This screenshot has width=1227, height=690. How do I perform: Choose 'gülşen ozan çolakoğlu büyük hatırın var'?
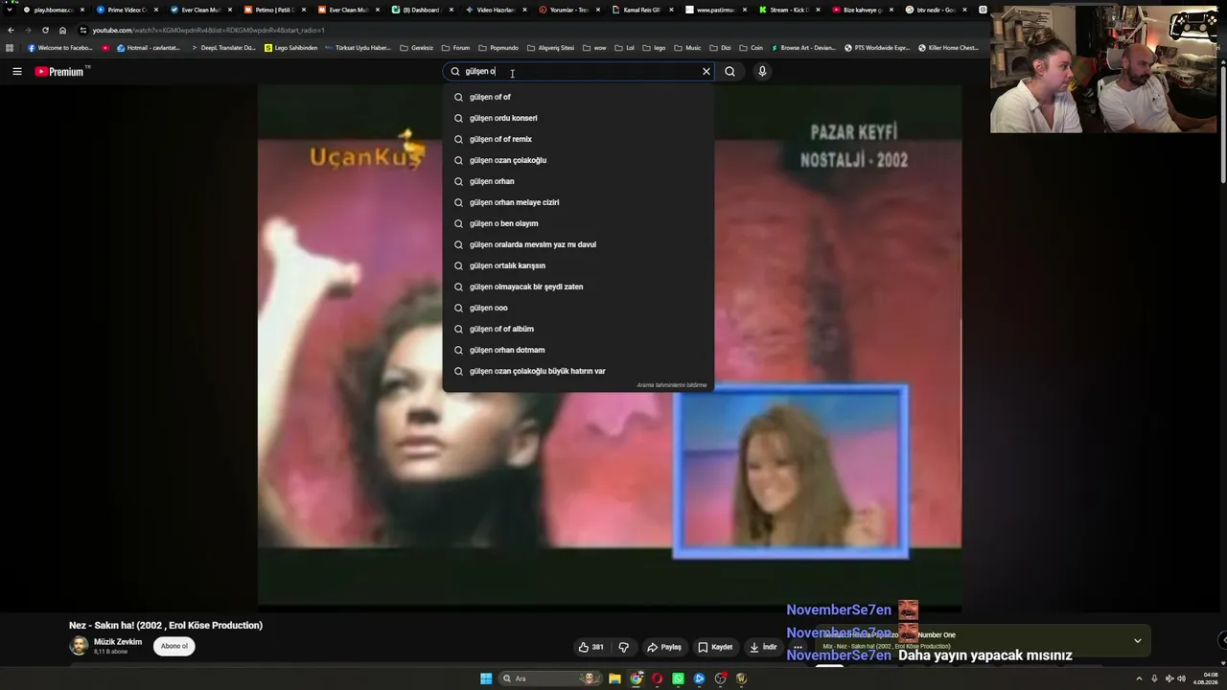(x=578, y=371)
